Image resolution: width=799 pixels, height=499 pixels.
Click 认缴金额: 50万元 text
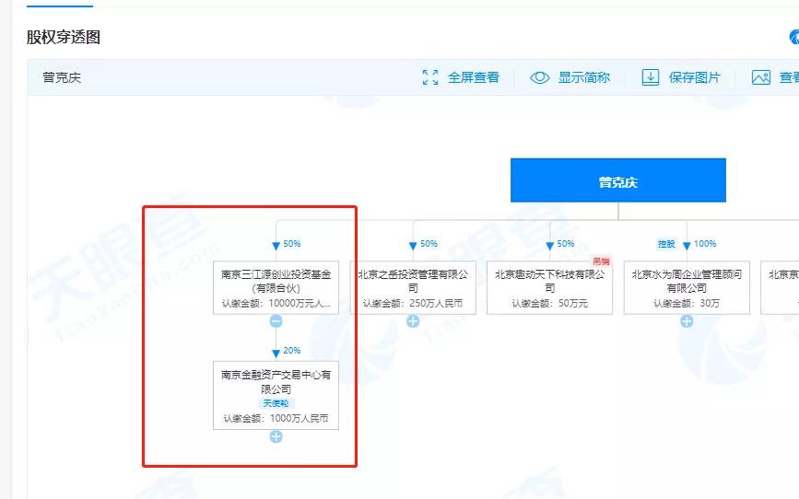[x=550, y=304]
